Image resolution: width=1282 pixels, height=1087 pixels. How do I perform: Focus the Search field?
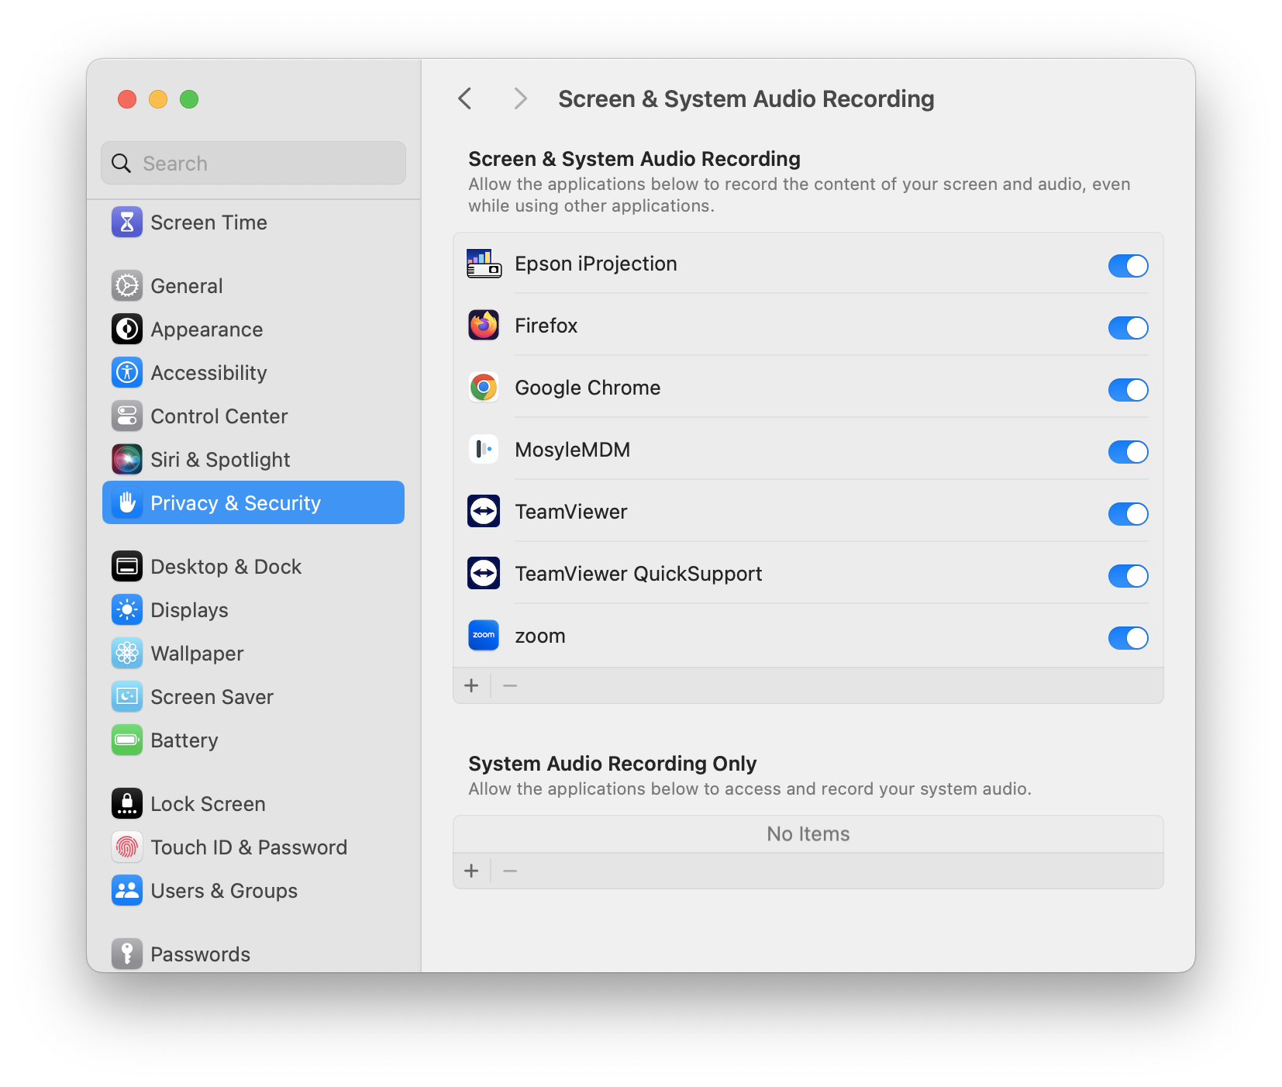pos(253,163)
